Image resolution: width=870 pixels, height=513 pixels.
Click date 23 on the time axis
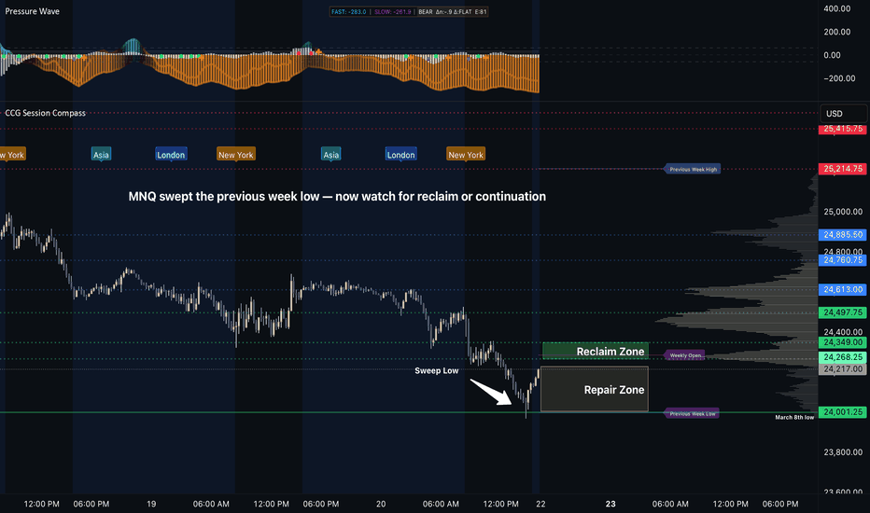tap(611, 504)
